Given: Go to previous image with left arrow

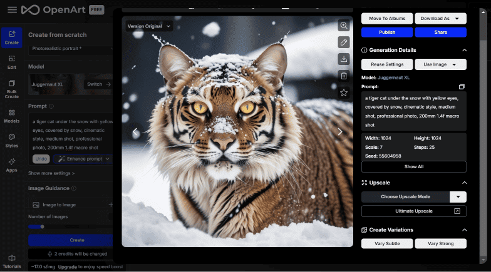Looking at the screenshot, I should click(135, 132).
